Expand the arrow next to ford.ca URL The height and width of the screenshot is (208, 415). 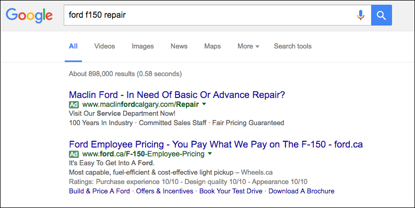tap(210, 154)
